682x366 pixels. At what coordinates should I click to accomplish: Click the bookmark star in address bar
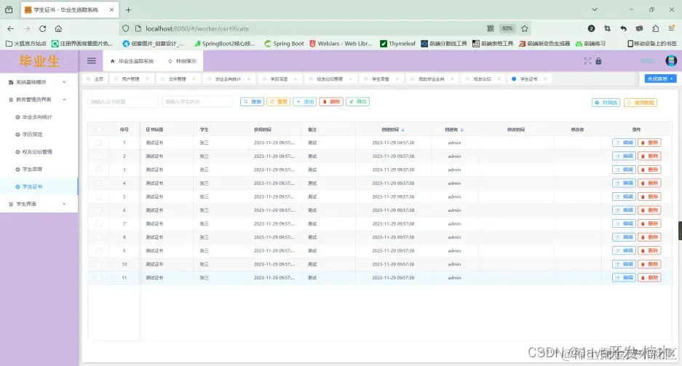click(x=525, y=28)
